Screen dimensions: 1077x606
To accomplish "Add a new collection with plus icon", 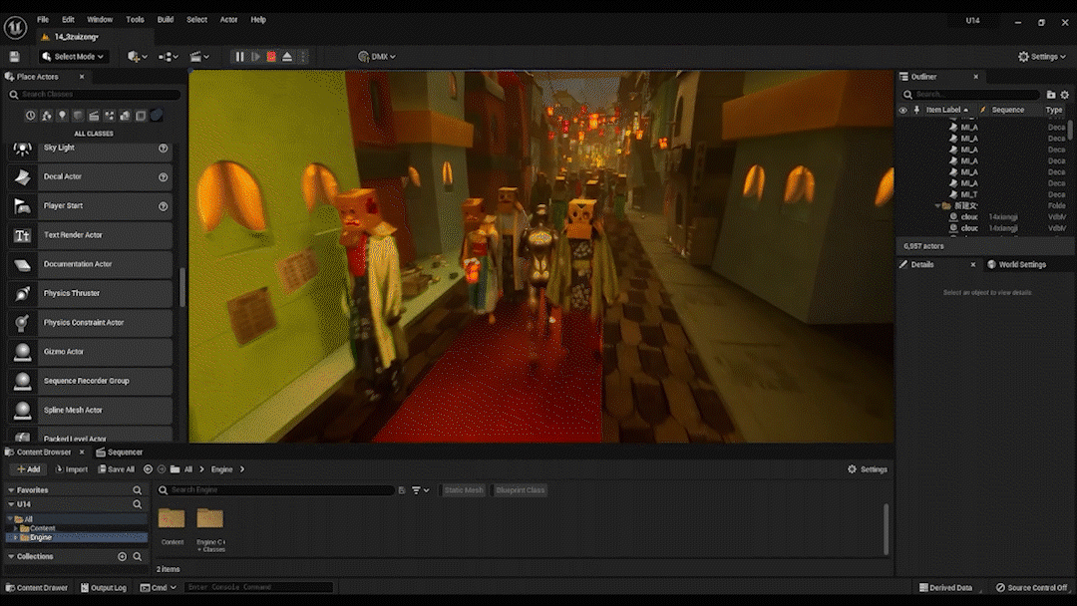I will click(x=123, y=556).
